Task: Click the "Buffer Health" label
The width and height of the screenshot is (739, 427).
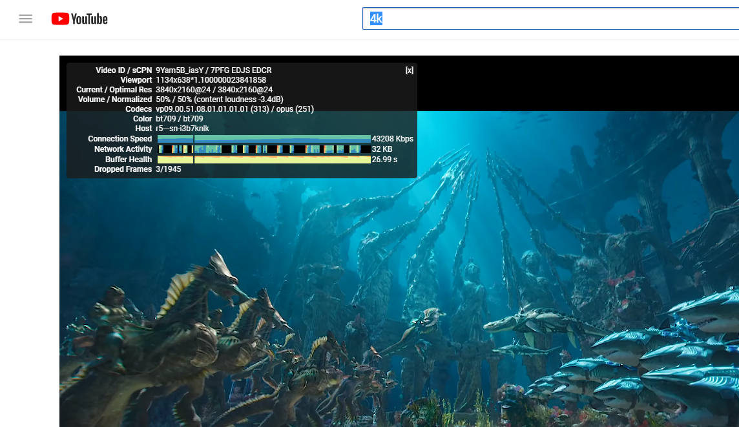Action: point(128,160)
